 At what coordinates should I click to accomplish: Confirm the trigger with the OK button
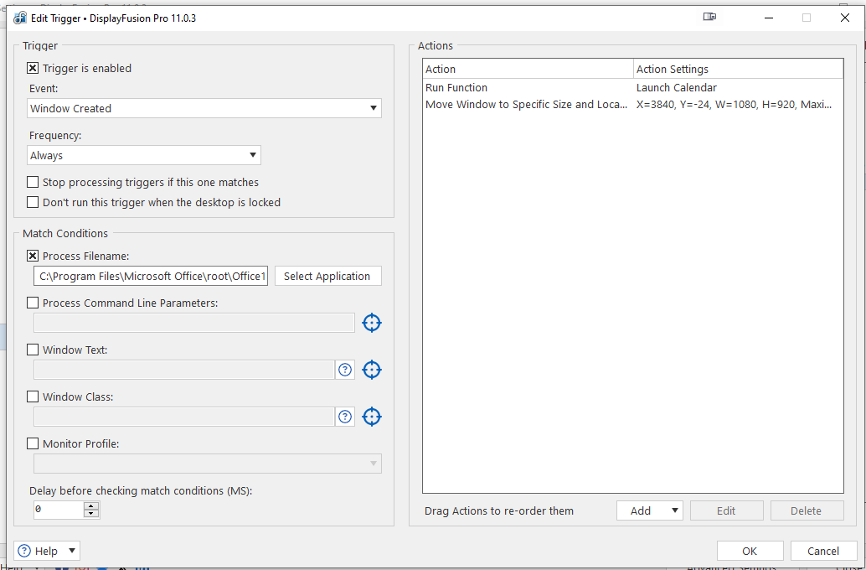coord(750,551)
